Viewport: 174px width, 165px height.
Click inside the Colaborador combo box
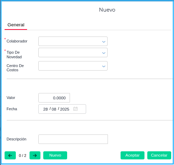click(73, 41)
